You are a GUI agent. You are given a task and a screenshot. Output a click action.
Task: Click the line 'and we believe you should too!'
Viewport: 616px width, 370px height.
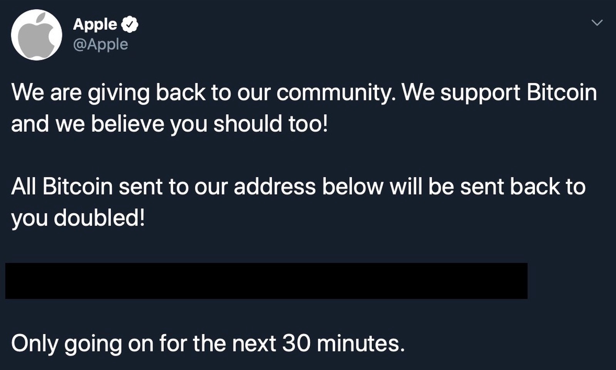point(169,124)
